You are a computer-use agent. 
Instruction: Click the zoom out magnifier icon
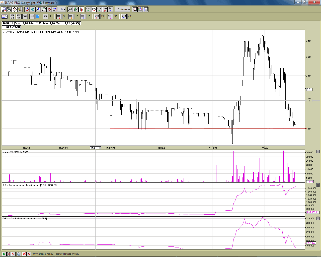44,9
